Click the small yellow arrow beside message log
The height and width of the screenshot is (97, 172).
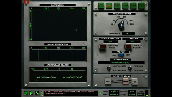click(x=42, y=96)
